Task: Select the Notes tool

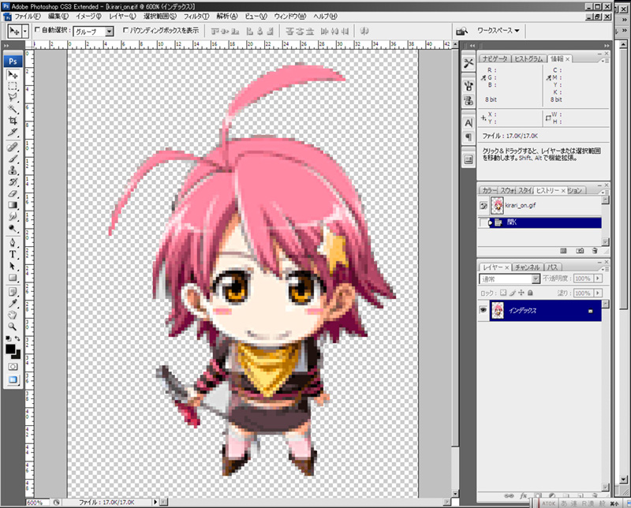Action: [x=13, y=292]
